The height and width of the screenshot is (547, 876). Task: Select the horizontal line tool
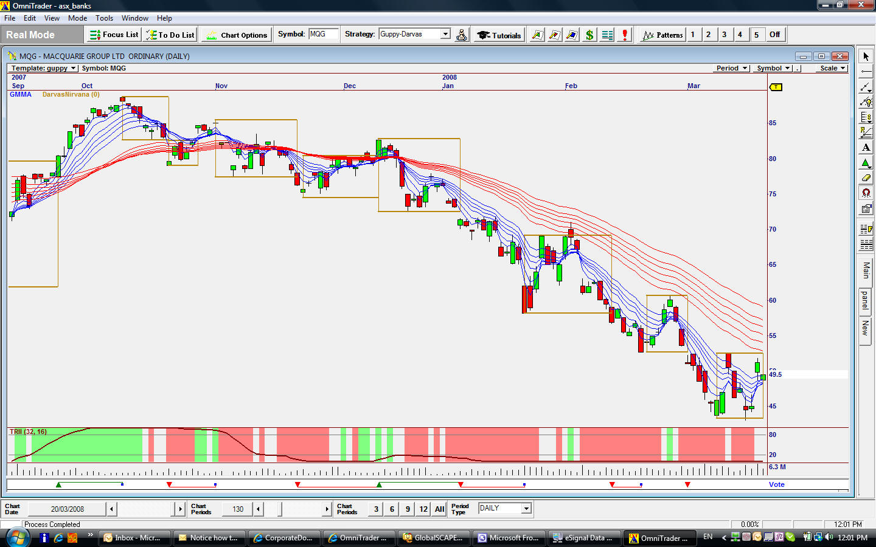coord(866,72)
